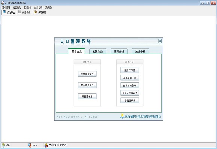The image size is (217, 149).
Task: Click the 报表打印 panel header
Action: point(130,62)
